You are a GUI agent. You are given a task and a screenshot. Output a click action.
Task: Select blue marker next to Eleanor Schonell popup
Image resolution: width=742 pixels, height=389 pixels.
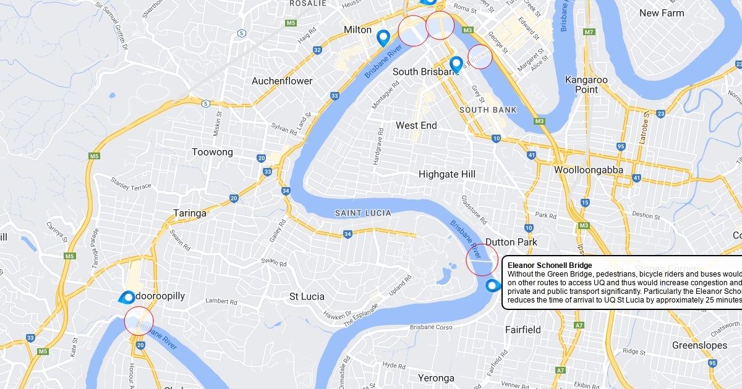click(x=493, y=285)
